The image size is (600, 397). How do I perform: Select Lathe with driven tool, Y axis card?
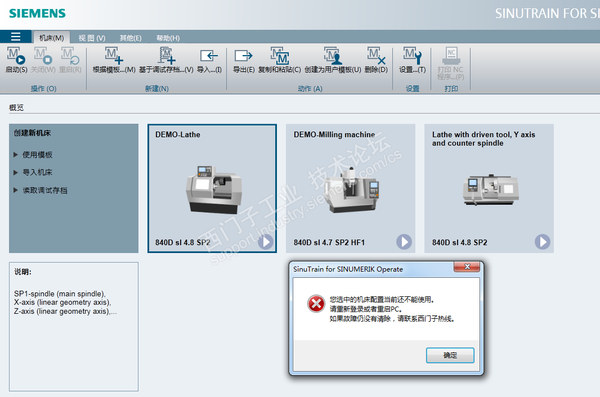point(489,188)
